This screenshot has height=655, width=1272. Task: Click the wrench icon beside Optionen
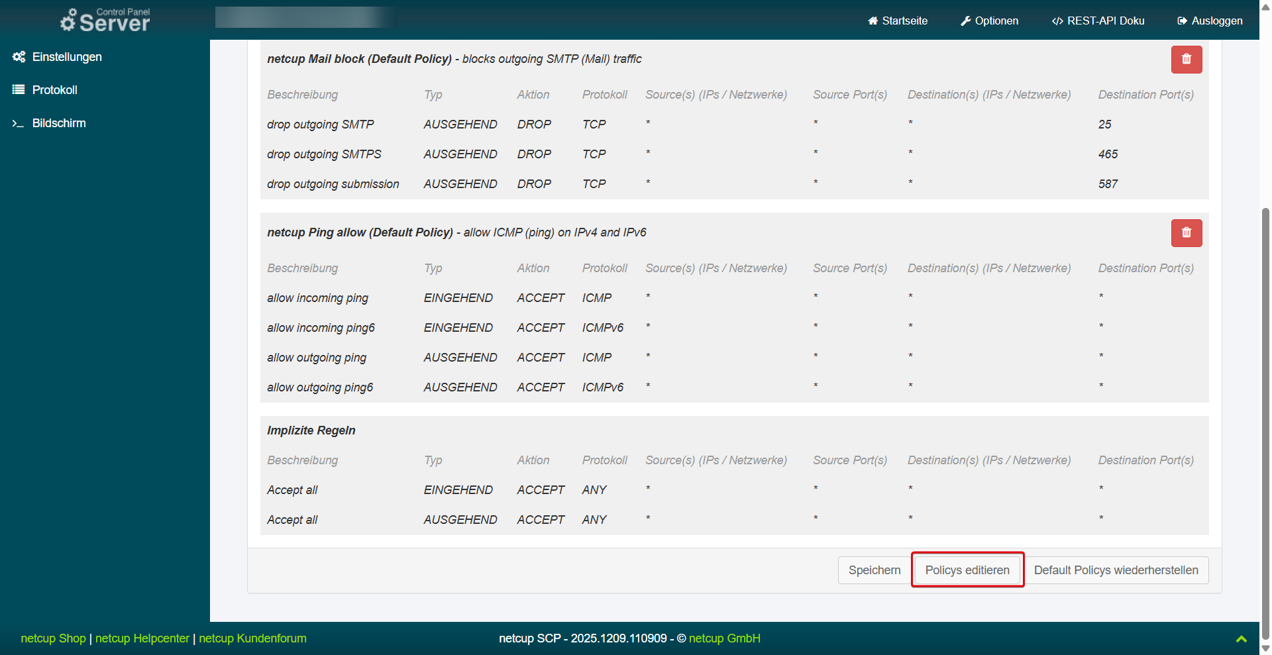click(x=965, y=21)
